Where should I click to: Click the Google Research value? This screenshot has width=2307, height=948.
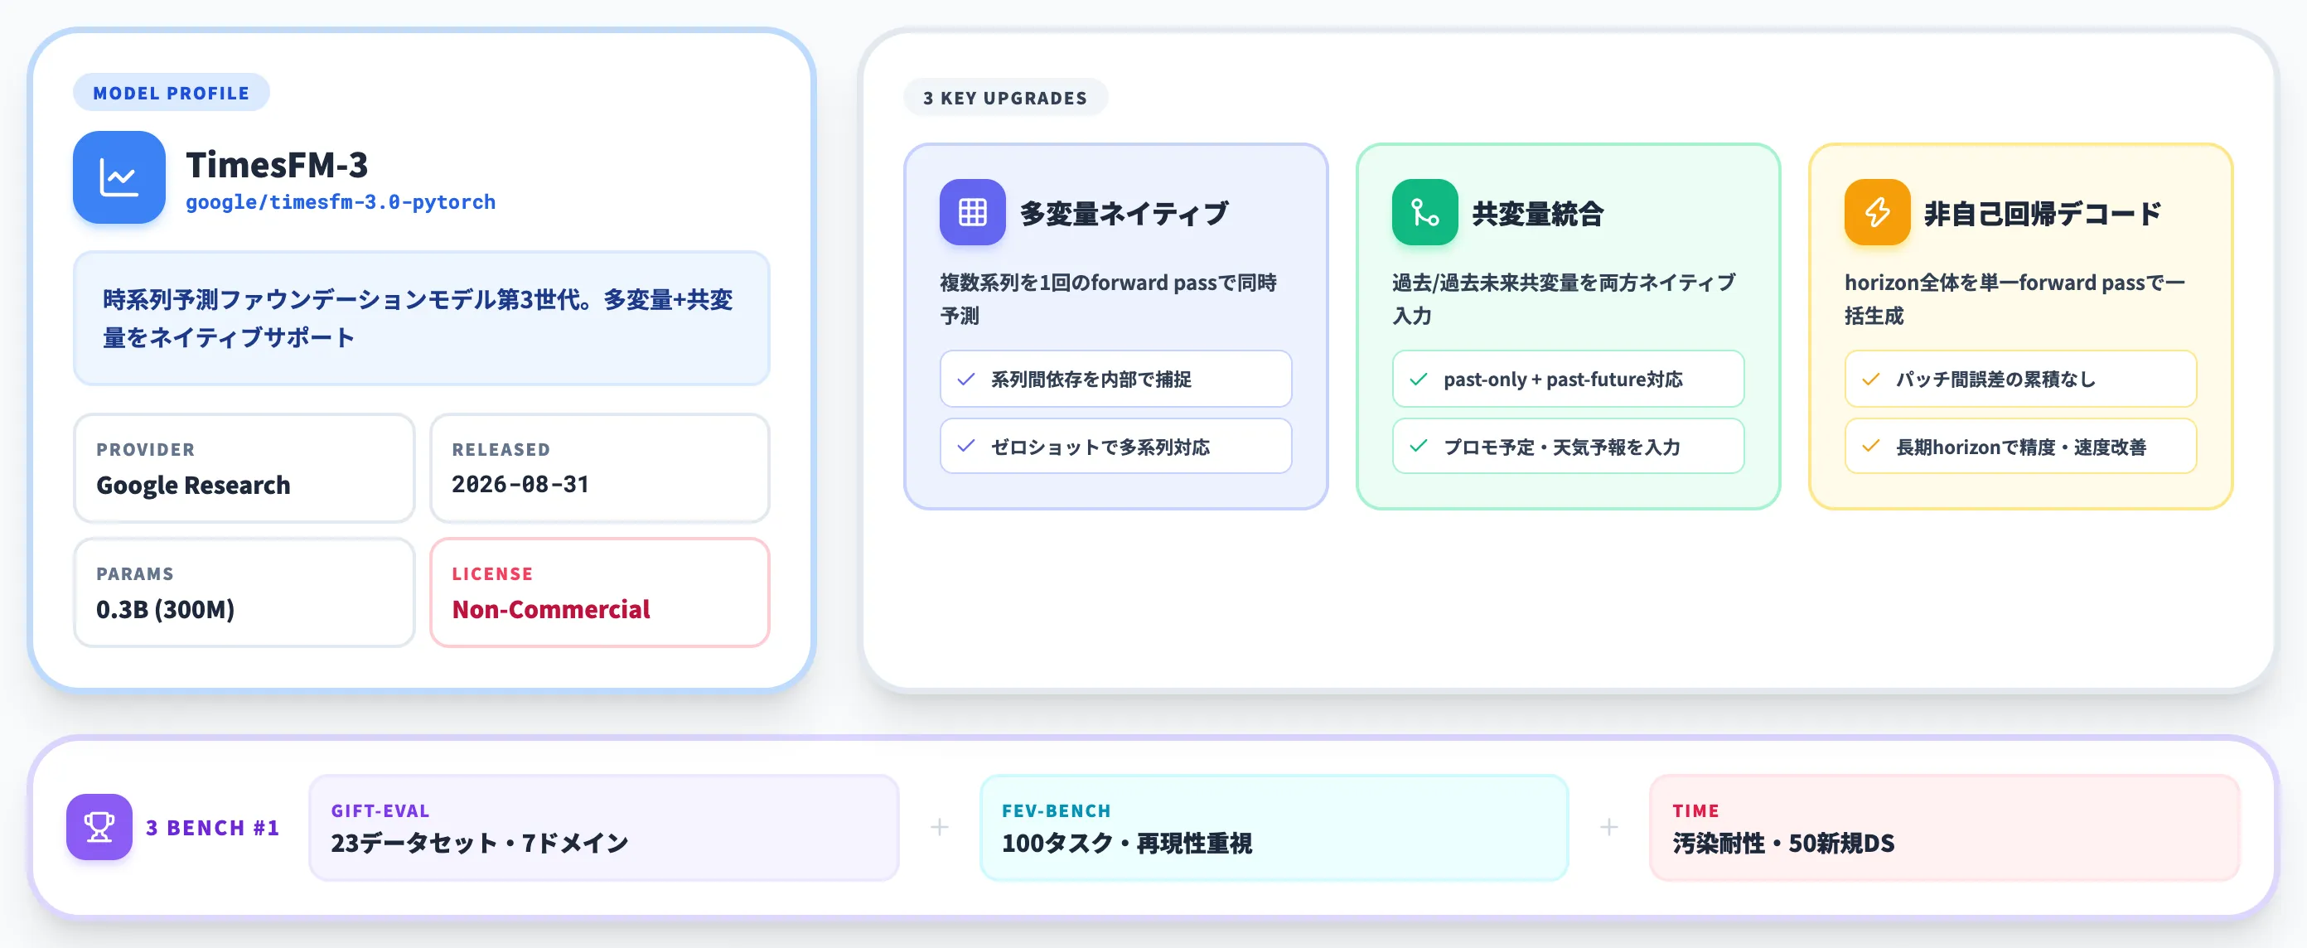point(193,486)
